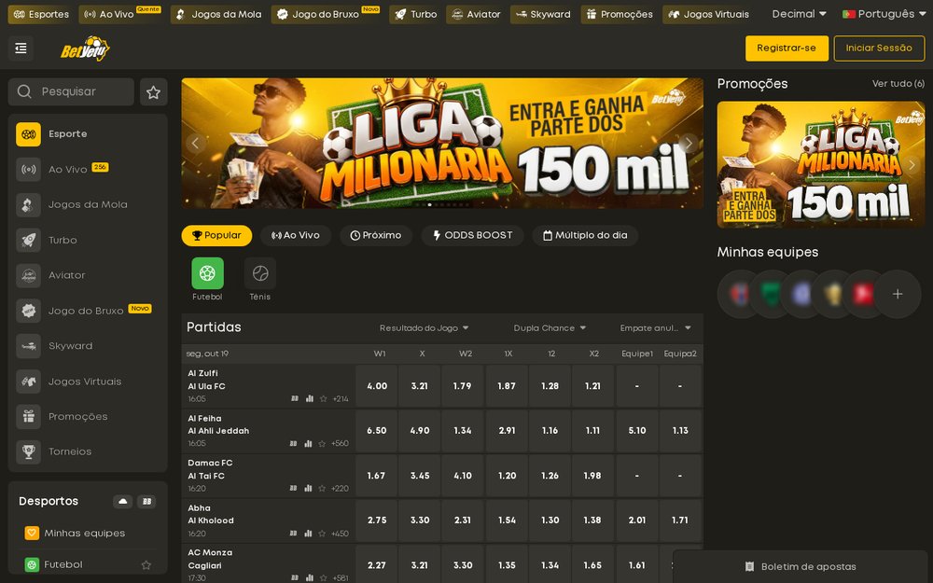Viewport: 933px width, 583px height.
Task: Bet on W1 odds 4.00 for Al Zulfi
Action: [x=377, y=386]
